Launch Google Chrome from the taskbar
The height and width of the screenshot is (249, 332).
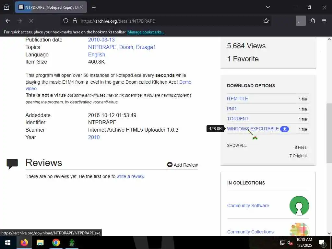56,243
